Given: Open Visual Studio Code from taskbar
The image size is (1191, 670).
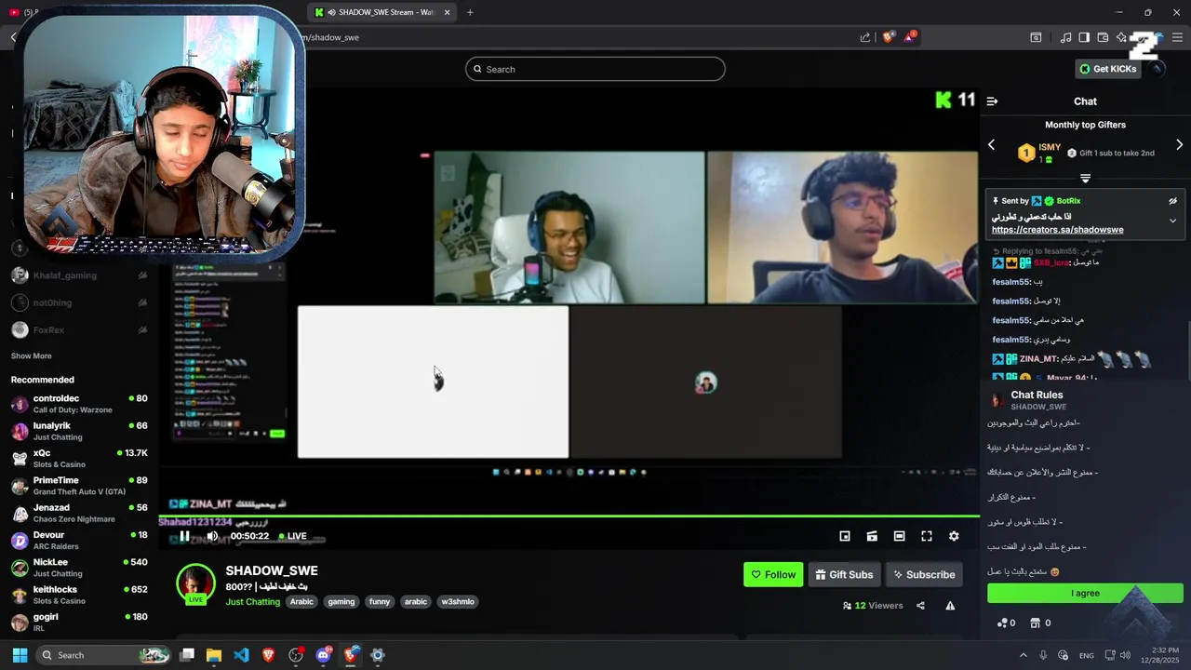Looking at the screenshot, I should click(x=241, y=655).
